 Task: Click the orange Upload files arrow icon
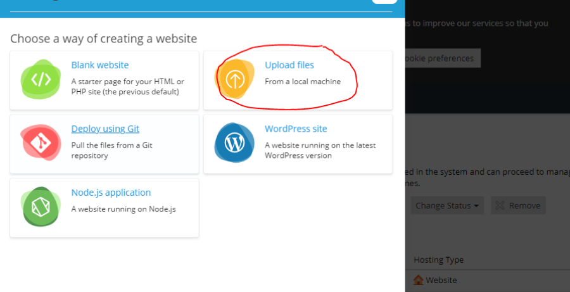pos(234,80)
